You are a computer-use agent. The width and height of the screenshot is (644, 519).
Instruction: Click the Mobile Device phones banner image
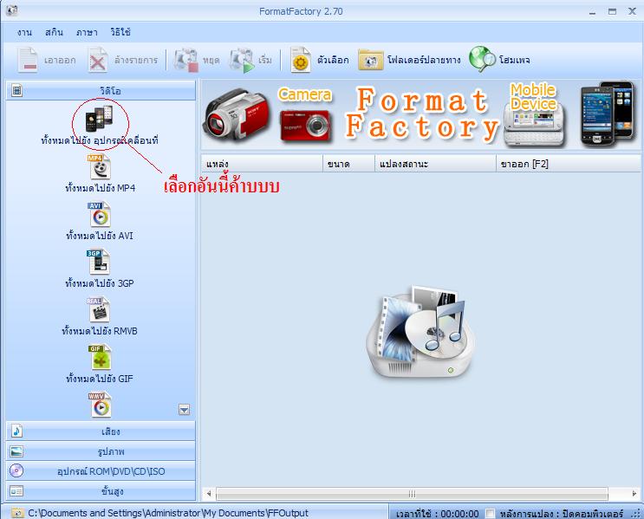[x=607, y=114]
